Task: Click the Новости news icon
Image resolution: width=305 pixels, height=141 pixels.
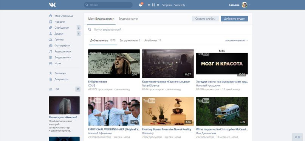Action: coord(51,22)
